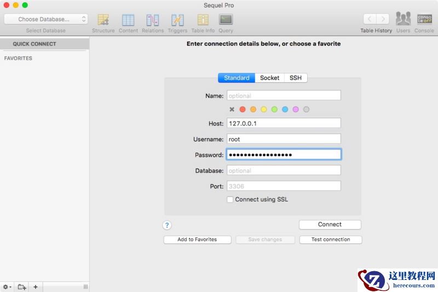
Task: Pick the gray color swatch
Action: [x=306, y=109]
